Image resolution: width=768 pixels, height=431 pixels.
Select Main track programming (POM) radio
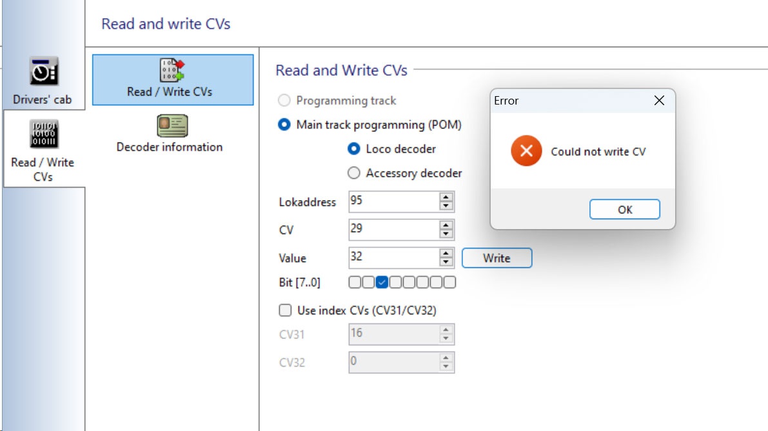(x=284, y=125)
